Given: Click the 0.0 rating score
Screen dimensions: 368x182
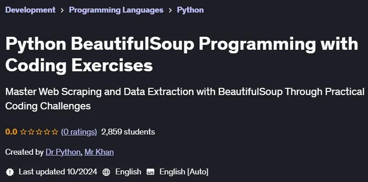Looking at the screenshot, I should click(x=11, y=132).
